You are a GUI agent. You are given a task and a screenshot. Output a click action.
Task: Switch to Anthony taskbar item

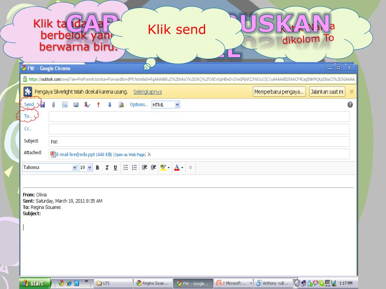point(273,283)
